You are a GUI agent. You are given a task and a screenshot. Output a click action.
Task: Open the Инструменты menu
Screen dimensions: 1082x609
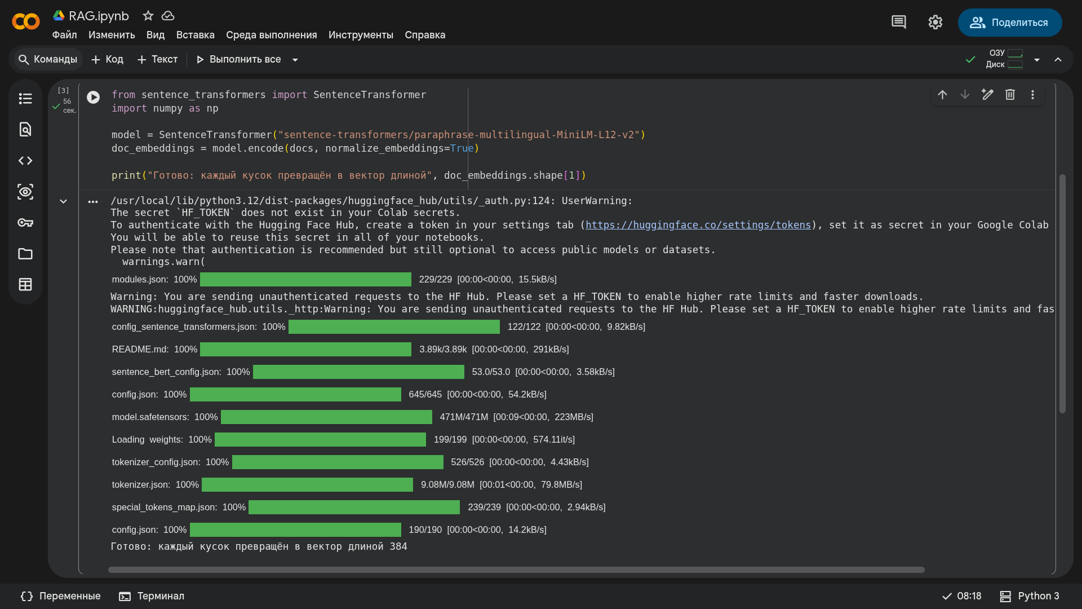[361, 35]
